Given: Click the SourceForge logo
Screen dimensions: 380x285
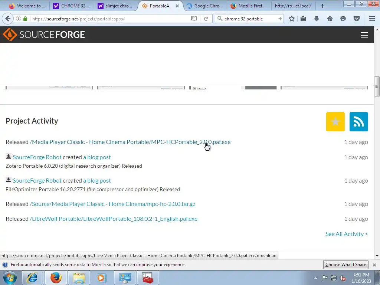Looking at the screenshot, I should [x=44, y=35].
